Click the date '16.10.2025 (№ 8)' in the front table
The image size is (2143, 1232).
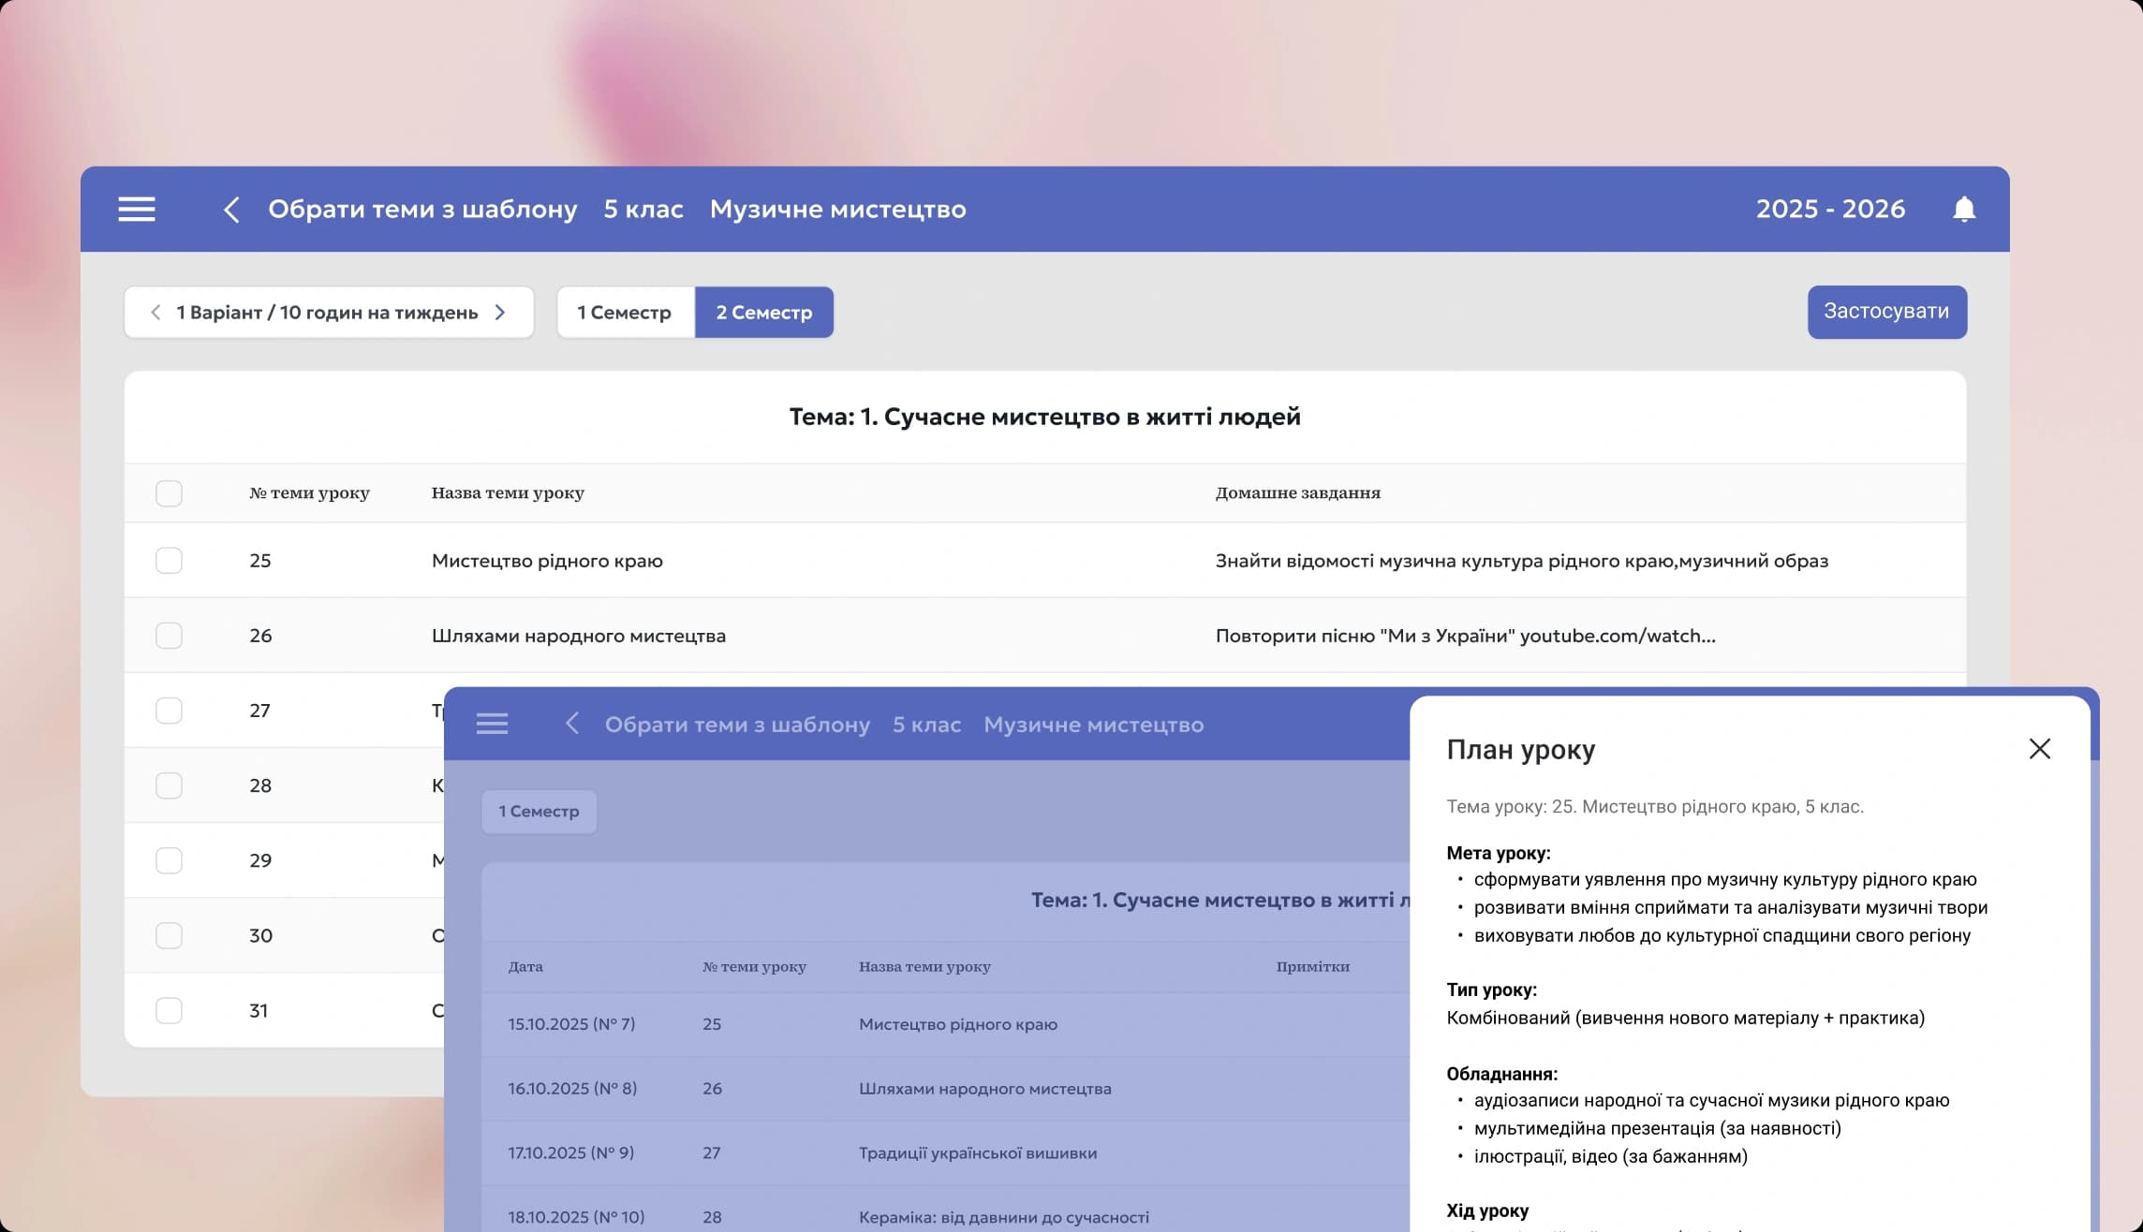(x=572, y=1089)
